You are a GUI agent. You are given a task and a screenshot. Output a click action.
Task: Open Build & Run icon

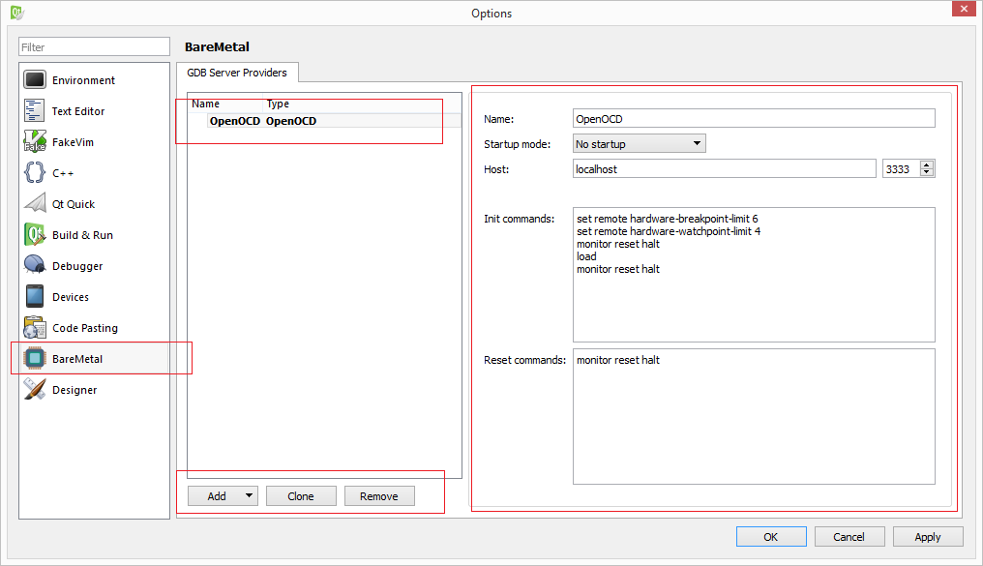click(35, 235)
